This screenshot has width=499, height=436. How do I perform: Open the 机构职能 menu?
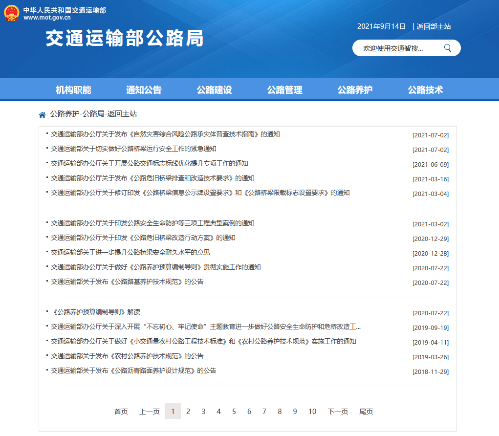[73, 90]
